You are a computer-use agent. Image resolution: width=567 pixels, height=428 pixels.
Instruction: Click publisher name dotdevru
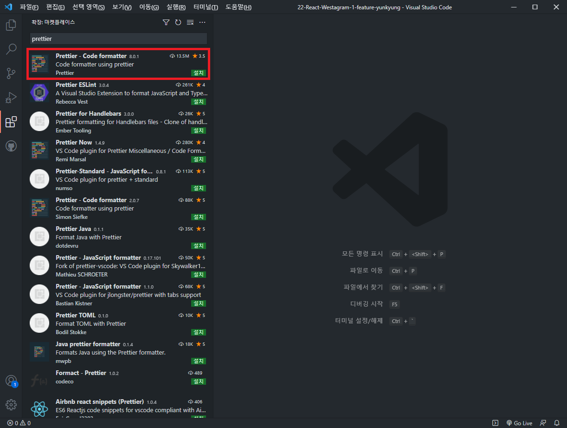(x=67, y=246)
